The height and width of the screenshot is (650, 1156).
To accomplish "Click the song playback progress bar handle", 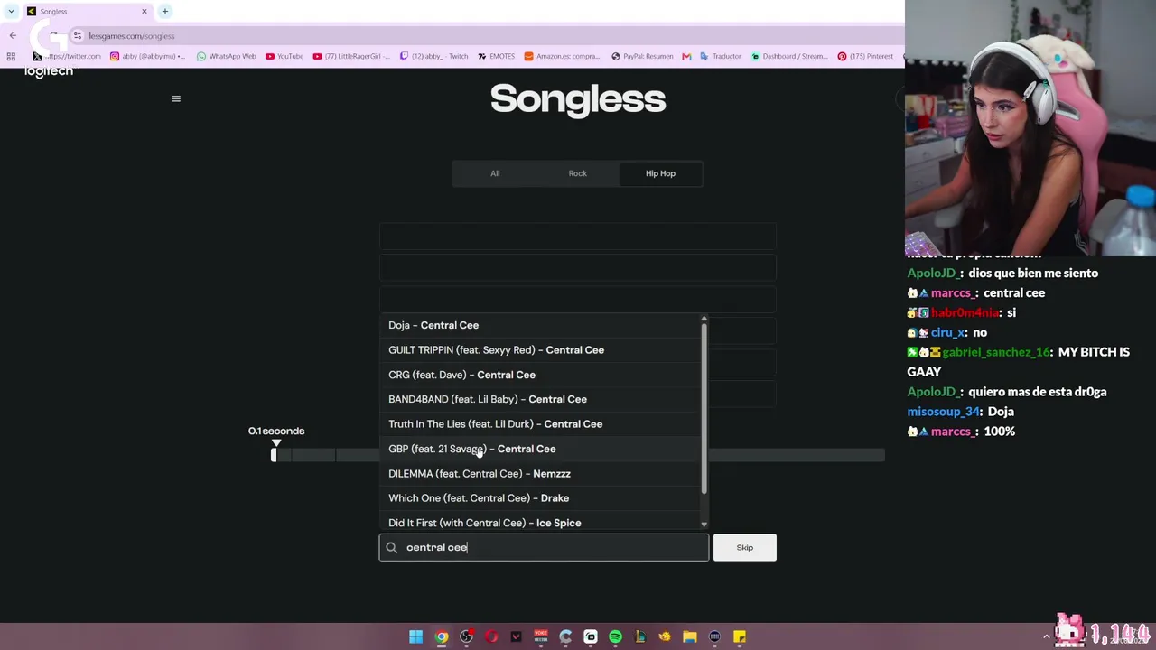I will tap(274, 455).
